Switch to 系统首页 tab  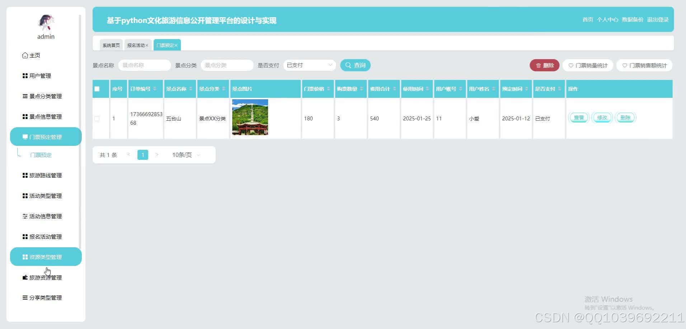click(111, 45)
